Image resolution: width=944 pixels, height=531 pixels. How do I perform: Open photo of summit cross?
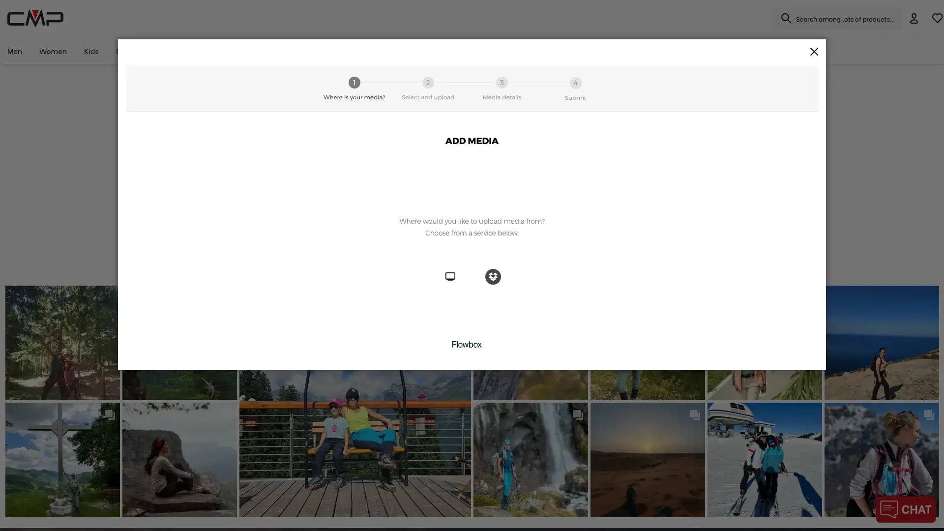point(62,460)
